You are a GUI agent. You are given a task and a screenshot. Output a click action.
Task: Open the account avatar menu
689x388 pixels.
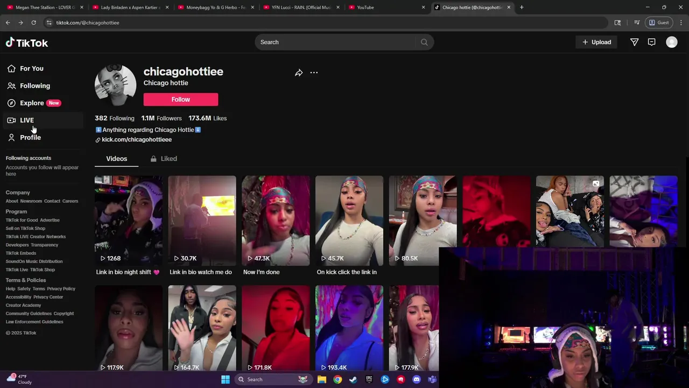(x=671, y=42)
